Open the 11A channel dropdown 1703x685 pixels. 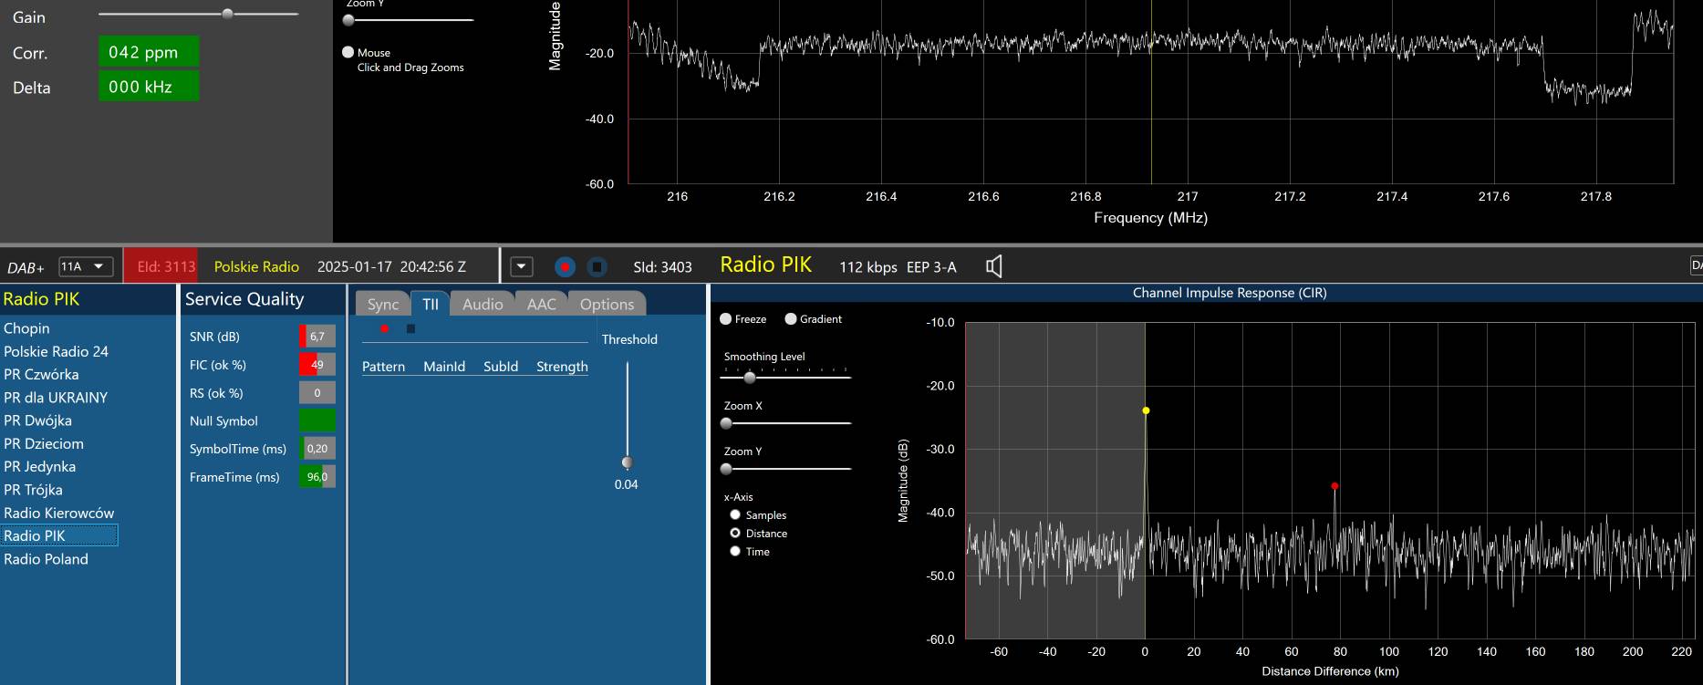point(86,266)
